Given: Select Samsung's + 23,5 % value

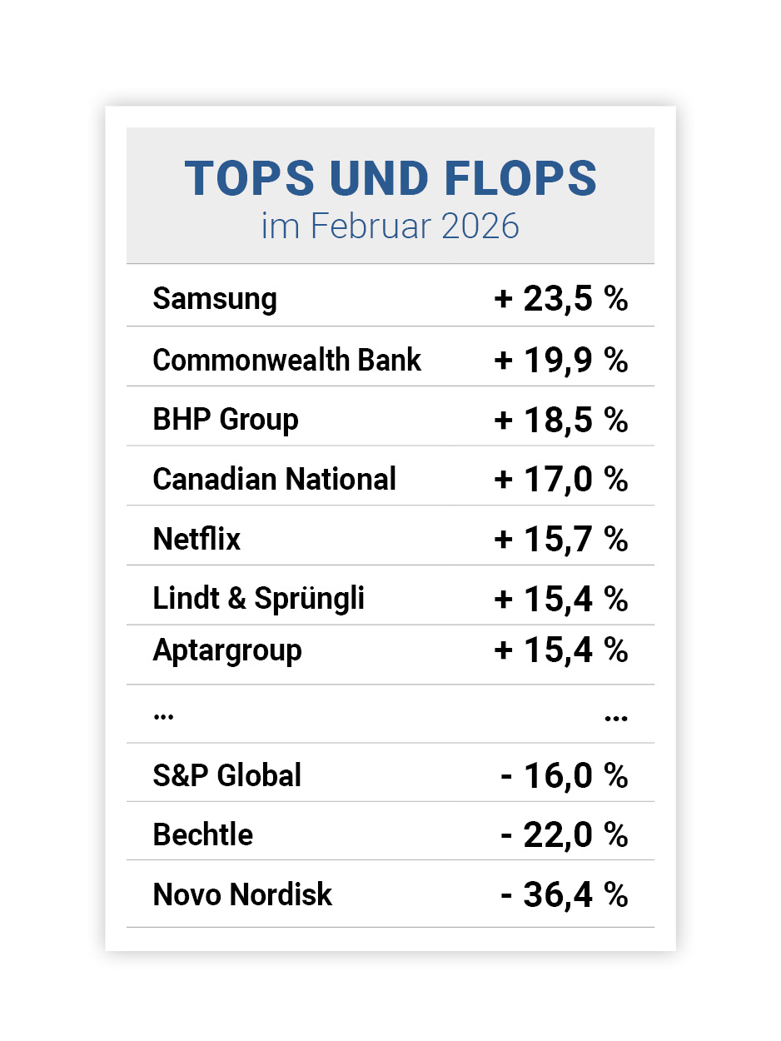Looking at the screenshot, I should coord(560,299).
